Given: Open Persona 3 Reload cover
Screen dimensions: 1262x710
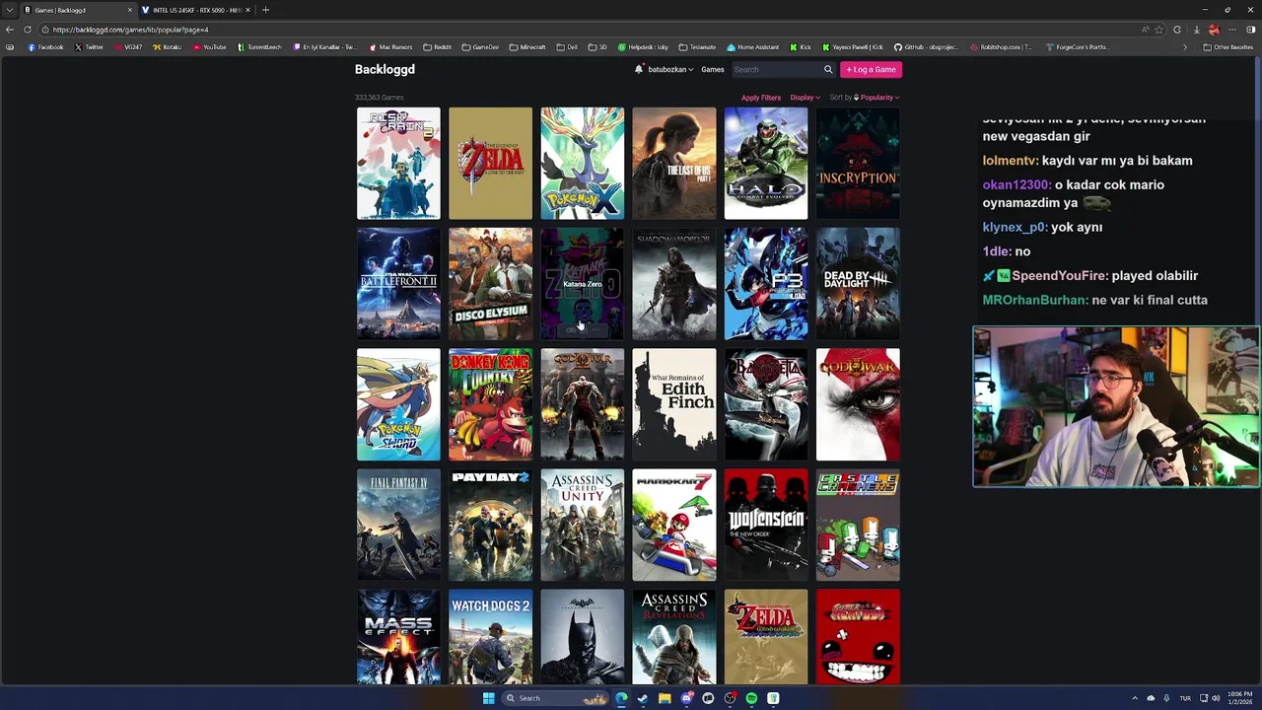Looking at the screenshot, I should pyautogui.click(x=766, y=284).
